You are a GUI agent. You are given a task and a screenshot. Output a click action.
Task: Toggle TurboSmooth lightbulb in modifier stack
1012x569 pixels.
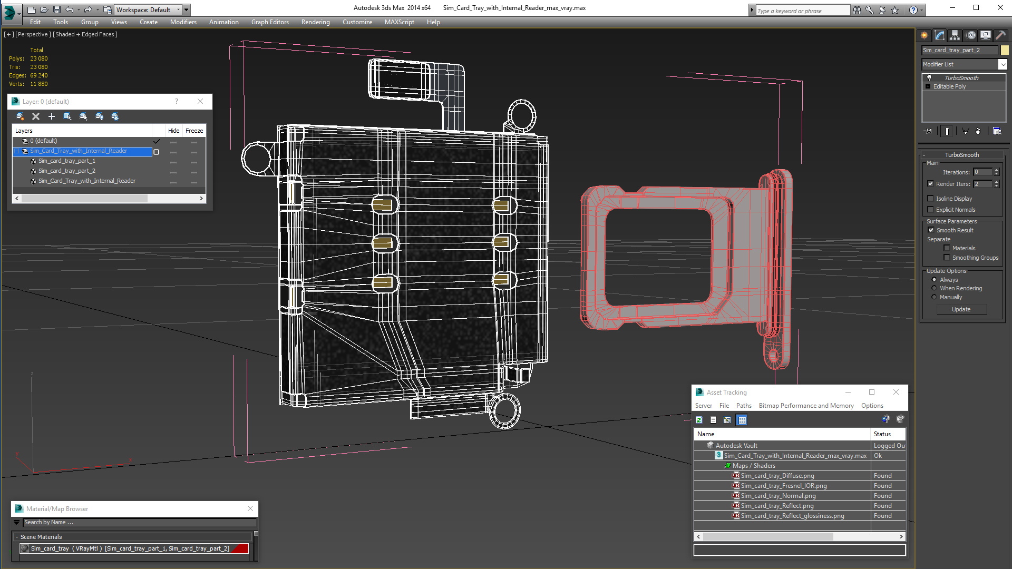point(929,77)
